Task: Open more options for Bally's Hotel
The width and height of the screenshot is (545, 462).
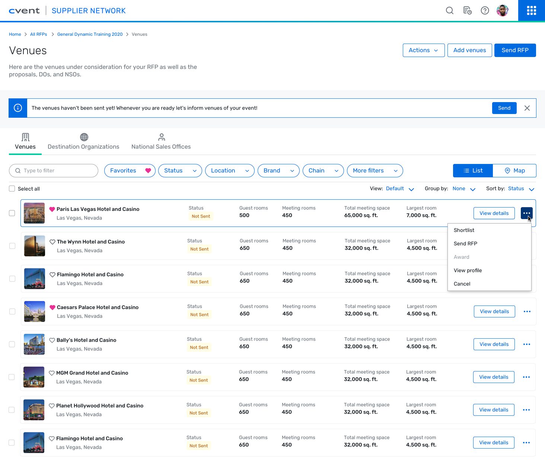Action: (527, 344)
